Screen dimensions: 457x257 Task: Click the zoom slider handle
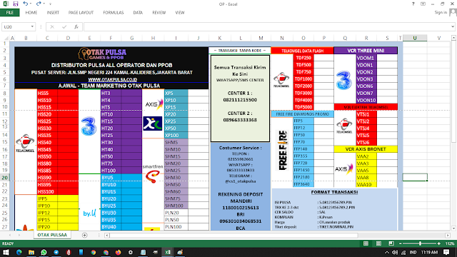[x=420, y=243]
